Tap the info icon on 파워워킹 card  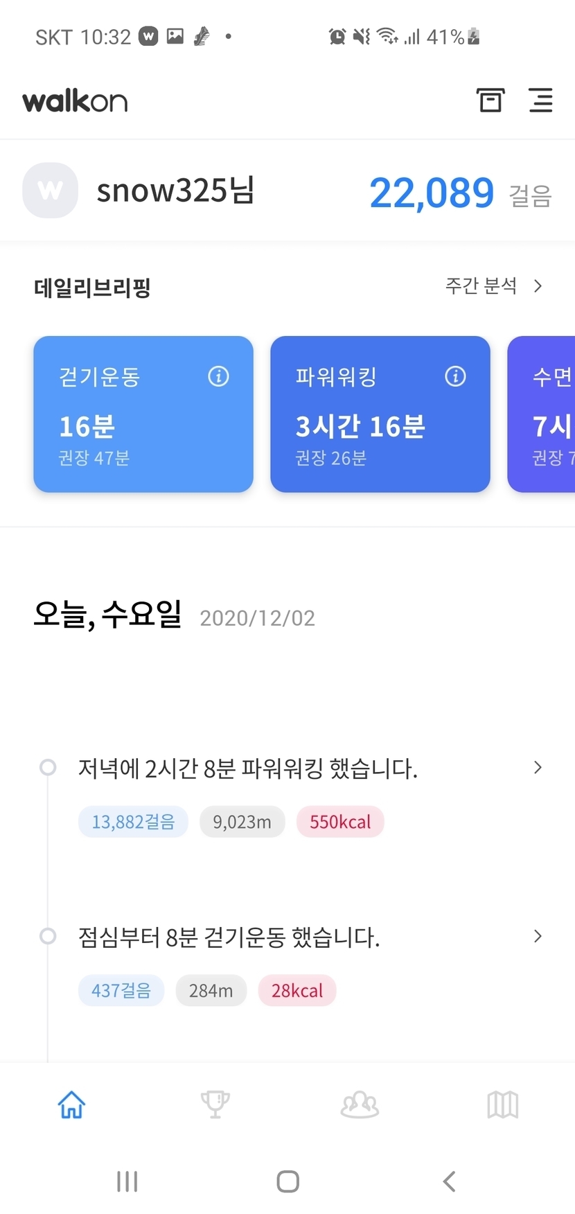455,376
